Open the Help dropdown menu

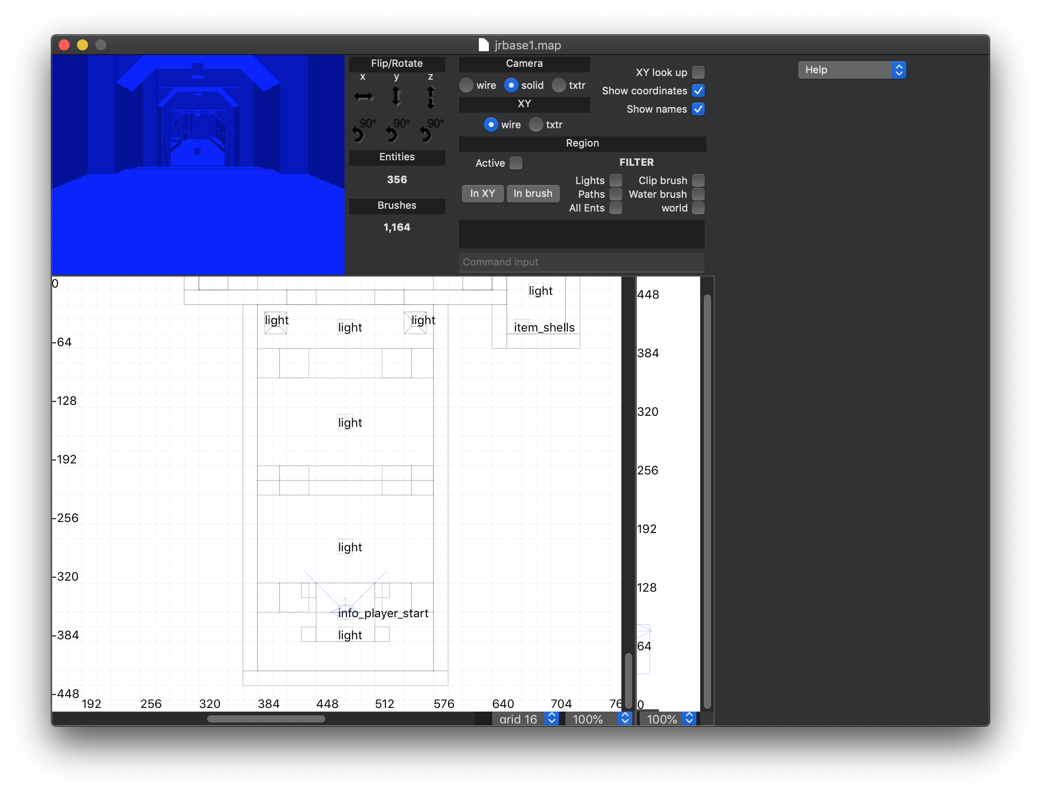[x=851, y=70]
